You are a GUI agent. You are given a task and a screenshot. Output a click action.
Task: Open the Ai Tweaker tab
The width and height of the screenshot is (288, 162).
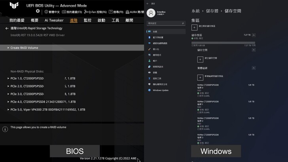(54, 20)
